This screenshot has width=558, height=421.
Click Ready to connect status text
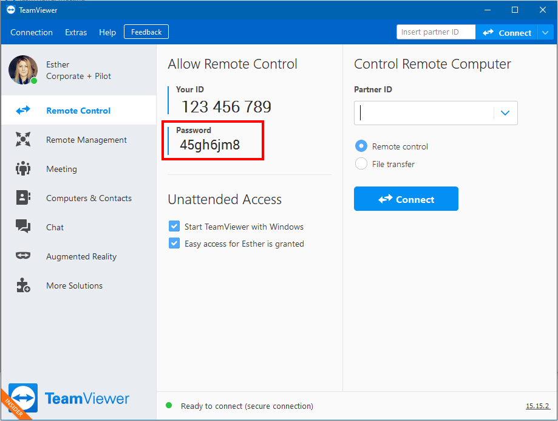(247, 406)
